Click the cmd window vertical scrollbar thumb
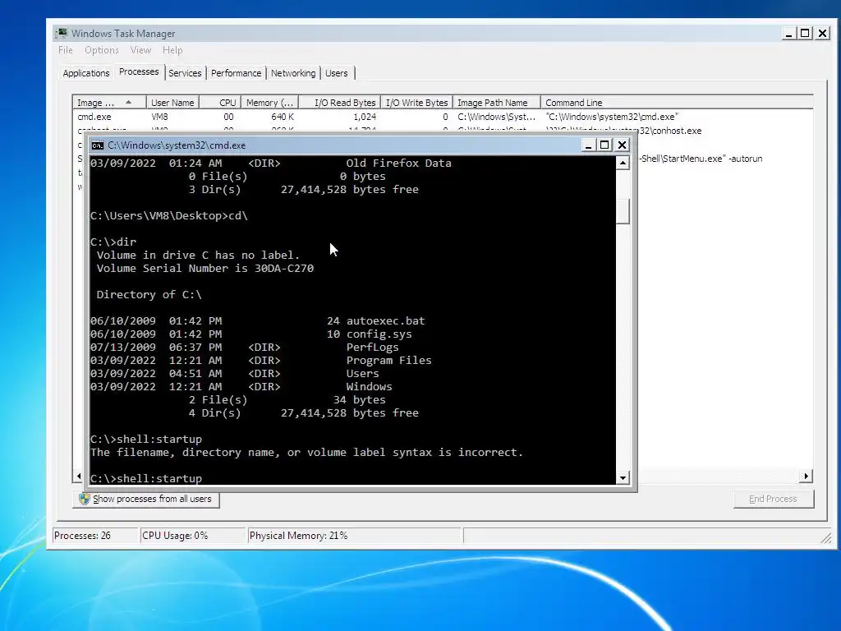 pos(623,211)
